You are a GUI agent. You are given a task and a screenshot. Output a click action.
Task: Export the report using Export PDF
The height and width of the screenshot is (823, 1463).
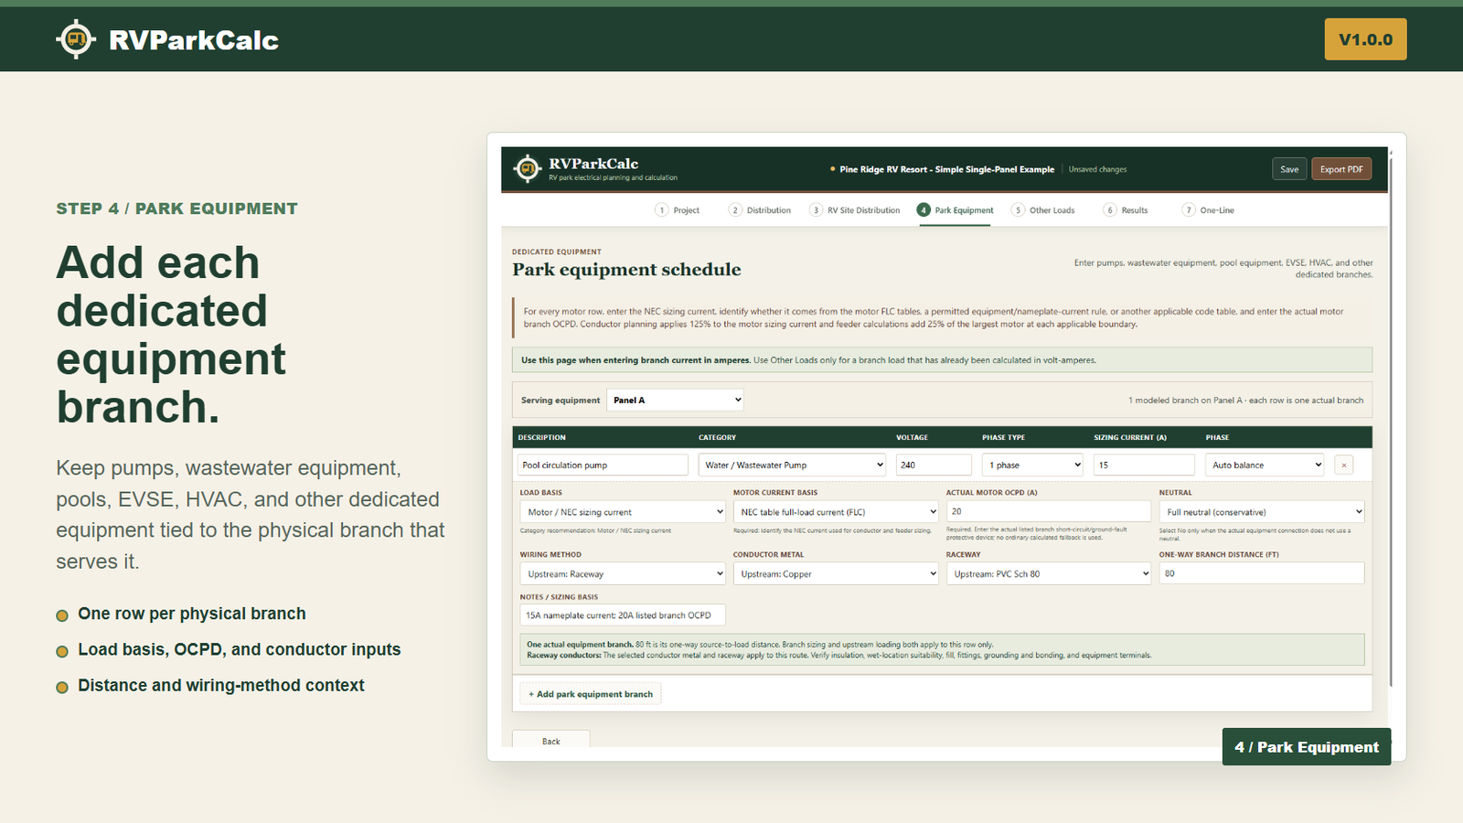click(1341, 169)
